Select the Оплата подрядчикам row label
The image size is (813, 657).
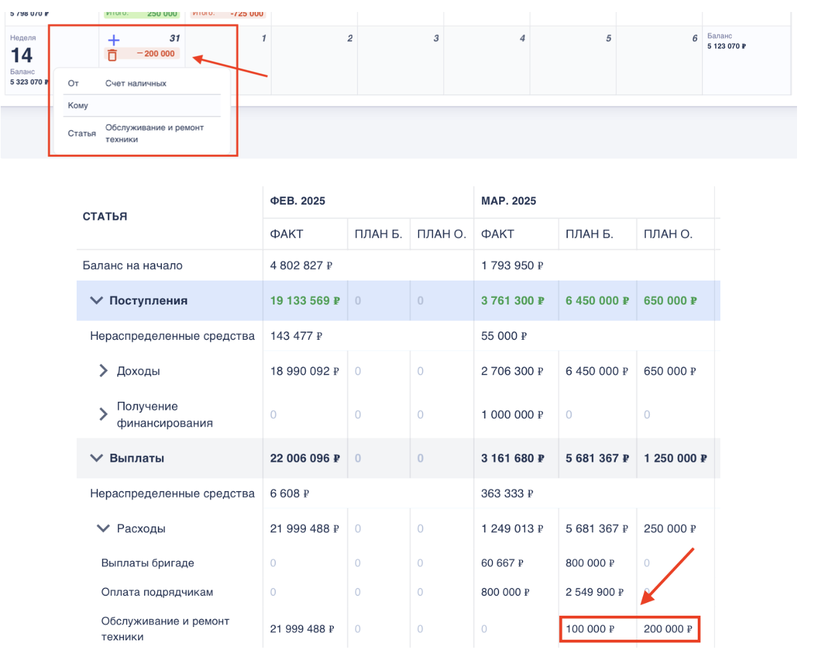[x=157, y=592]
